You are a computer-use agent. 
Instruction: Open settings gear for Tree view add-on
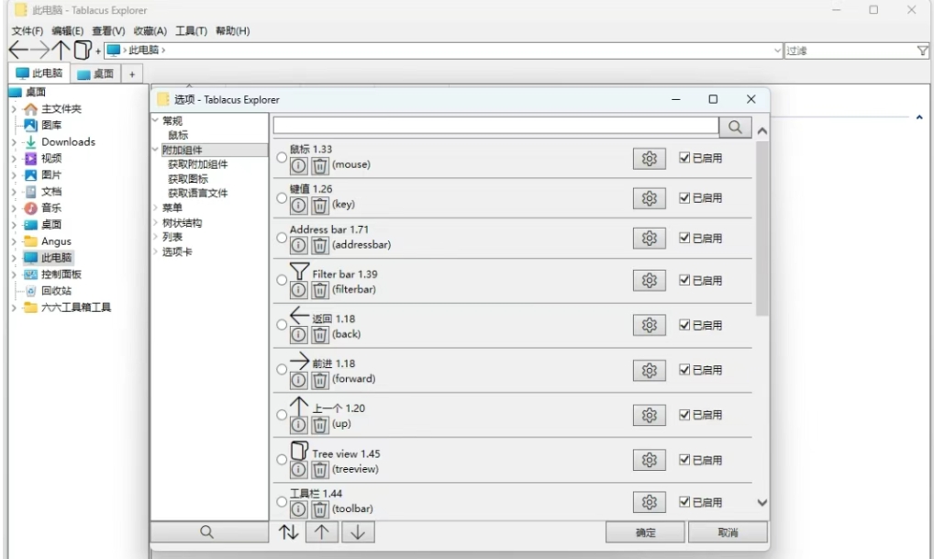(x=650, y=460)
